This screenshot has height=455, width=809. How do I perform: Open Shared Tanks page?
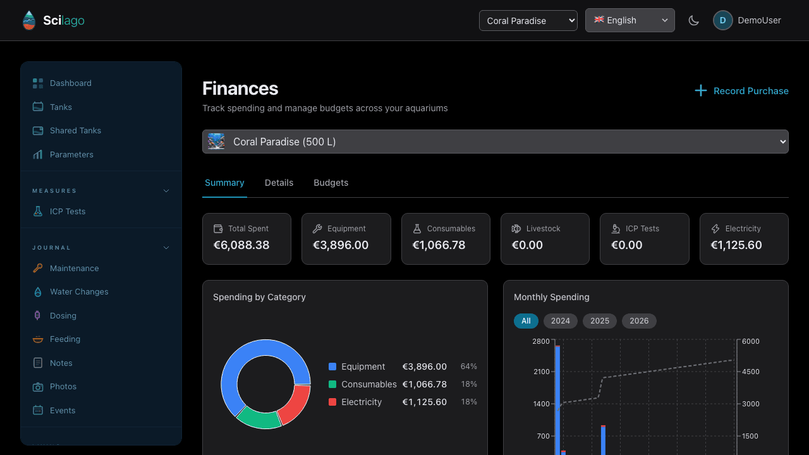pyautogui.click(x=76, y=131)
